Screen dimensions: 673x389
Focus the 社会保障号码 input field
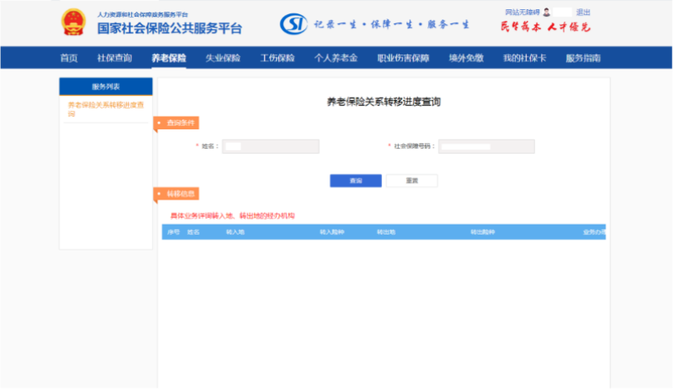(x=487, y=146)
